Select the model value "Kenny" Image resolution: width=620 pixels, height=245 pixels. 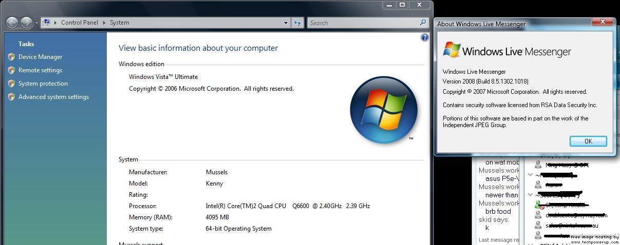click(214, 183)
